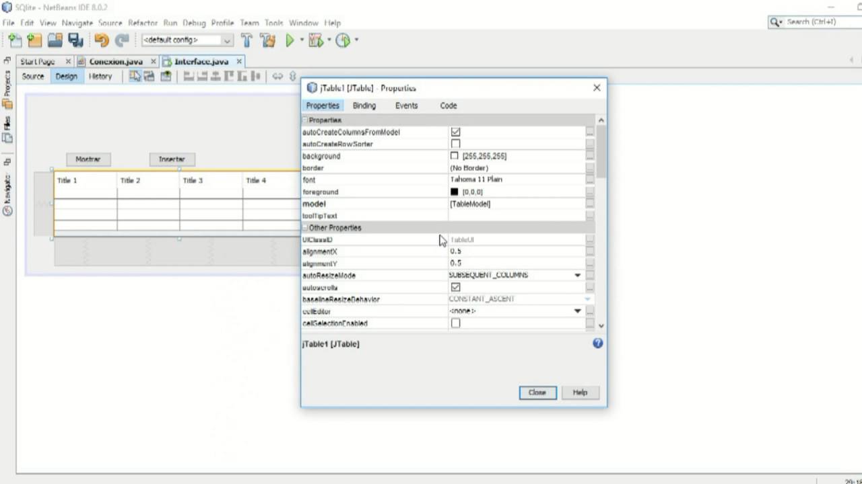Activate Connection Mode icon in designer toolbar

[x=150, y=76]
